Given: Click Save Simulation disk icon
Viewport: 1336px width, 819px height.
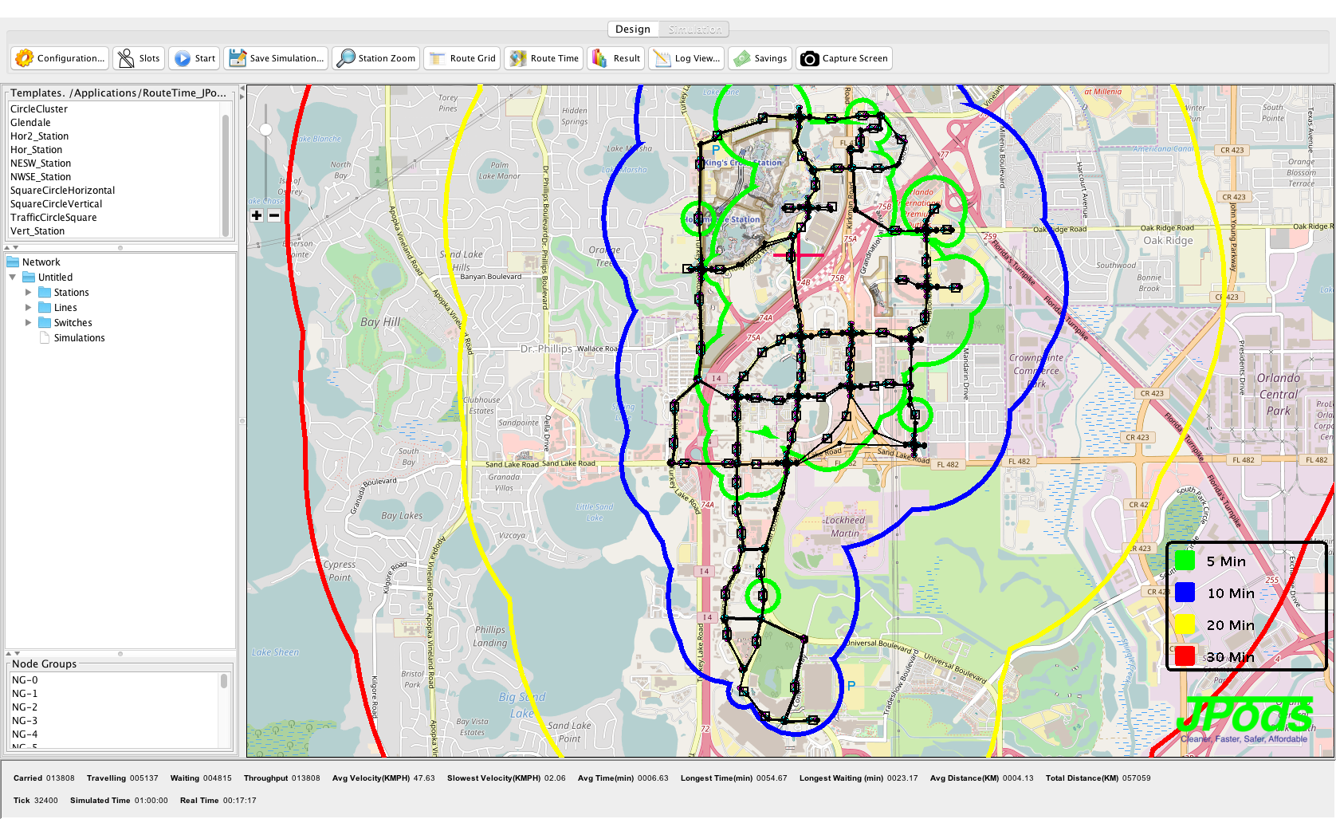Looking at the screenshot, I should tap(238, 58).
